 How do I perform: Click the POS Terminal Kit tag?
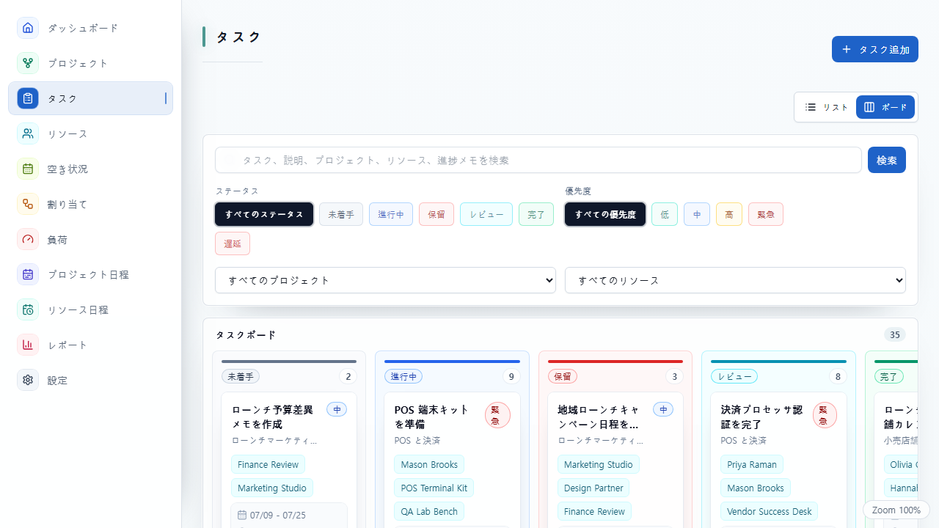pos(434,488)
